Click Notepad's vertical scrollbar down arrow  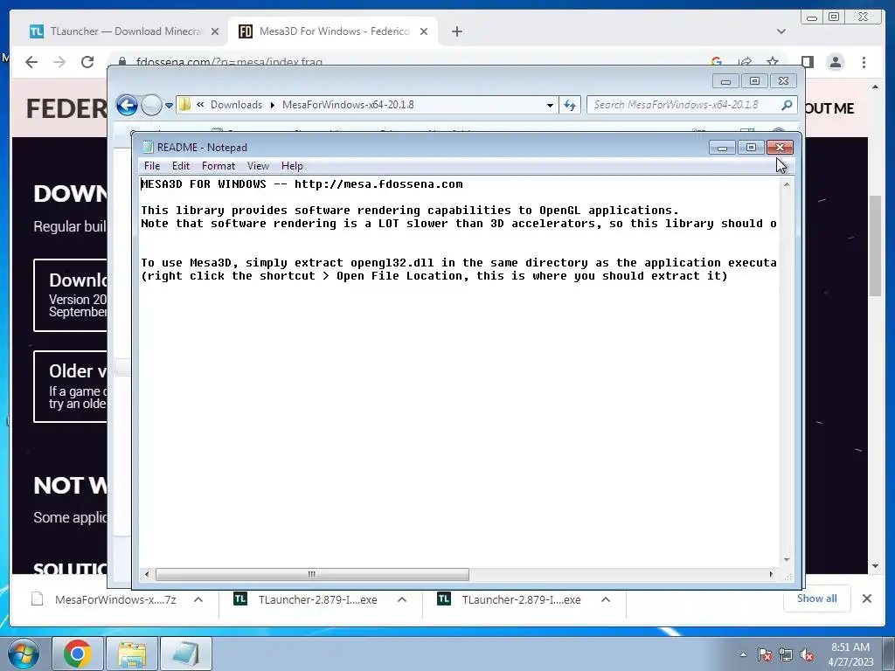coord(787,560)
